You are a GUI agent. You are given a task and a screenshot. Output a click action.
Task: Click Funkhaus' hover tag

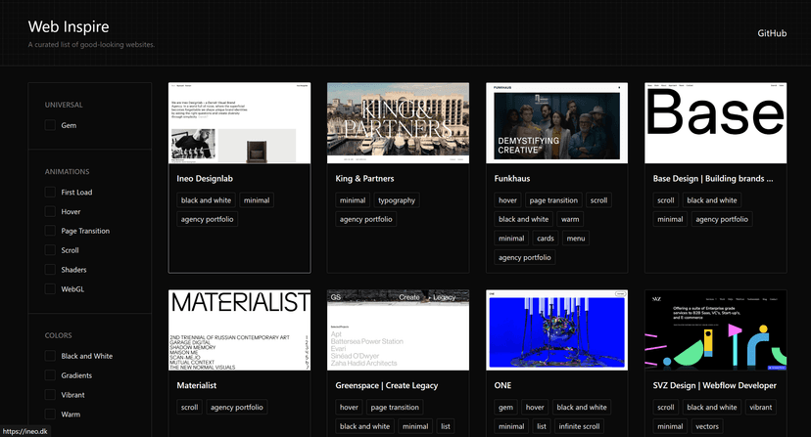pos(508,199)
